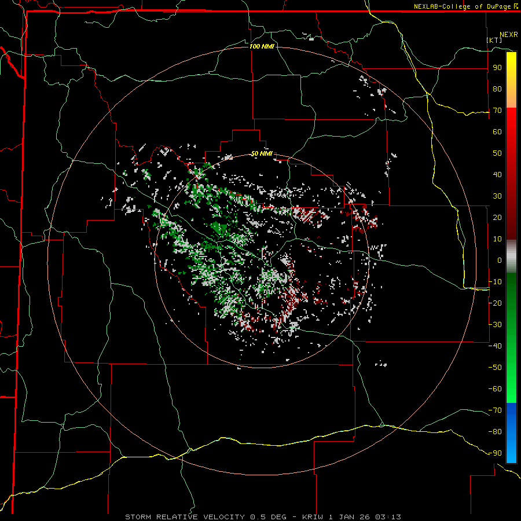The image size is (521, 521).
Task: Click the 0 value on velocity scale
Action: pyautogui.click(x=500, y=260)
